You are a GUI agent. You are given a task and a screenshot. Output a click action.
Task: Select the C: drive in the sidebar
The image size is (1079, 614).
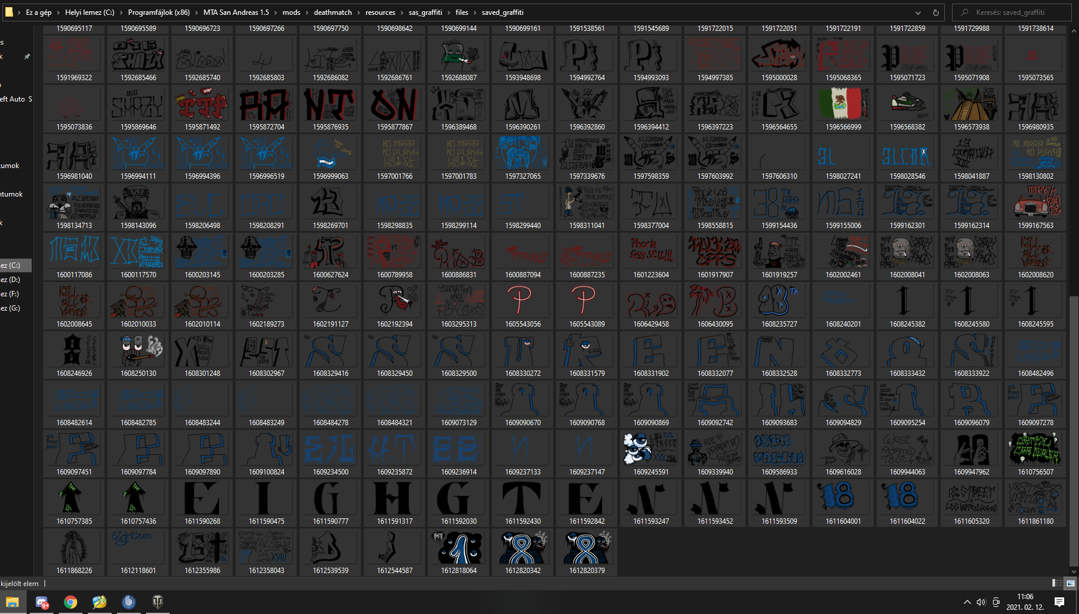click(15, 265)
